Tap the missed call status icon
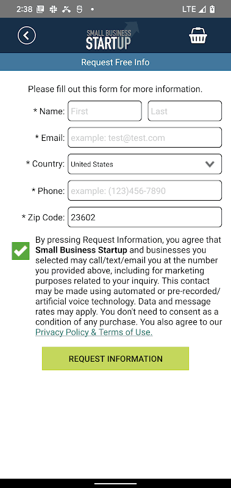 click(66, 9)
